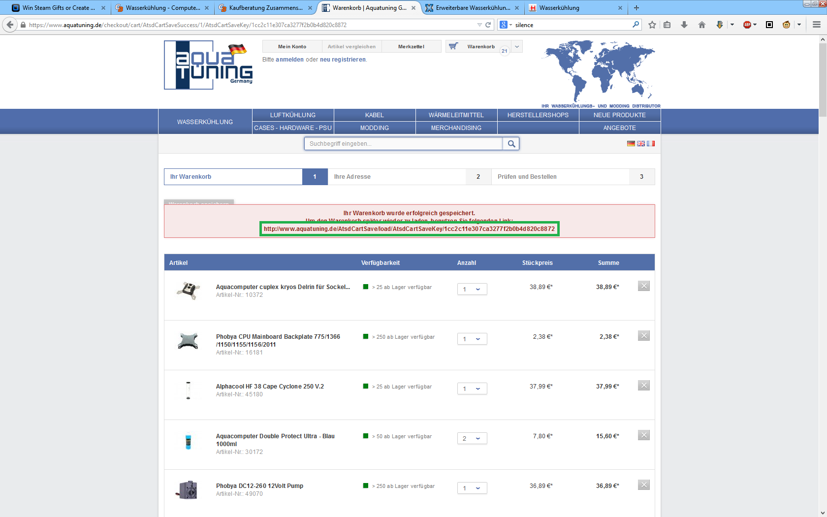Image resolution: width=827 pixels, height=517 pixels.
Task: Open quantity dropdown for Phobya DC12-260 pump
Action: click(x=472, y=488)
